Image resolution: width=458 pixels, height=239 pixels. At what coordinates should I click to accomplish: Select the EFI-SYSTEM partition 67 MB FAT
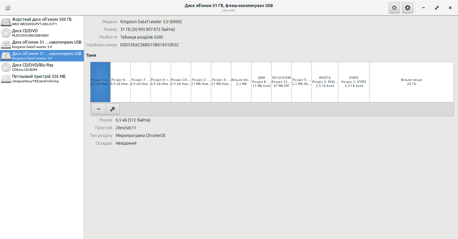click(x=281, y=82)
